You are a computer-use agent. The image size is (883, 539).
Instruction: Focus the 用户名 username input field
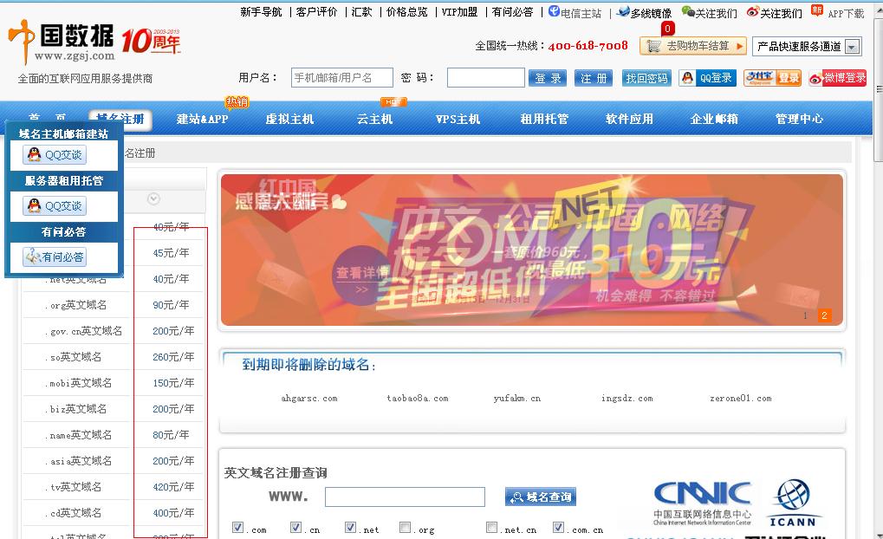point(341,78)
